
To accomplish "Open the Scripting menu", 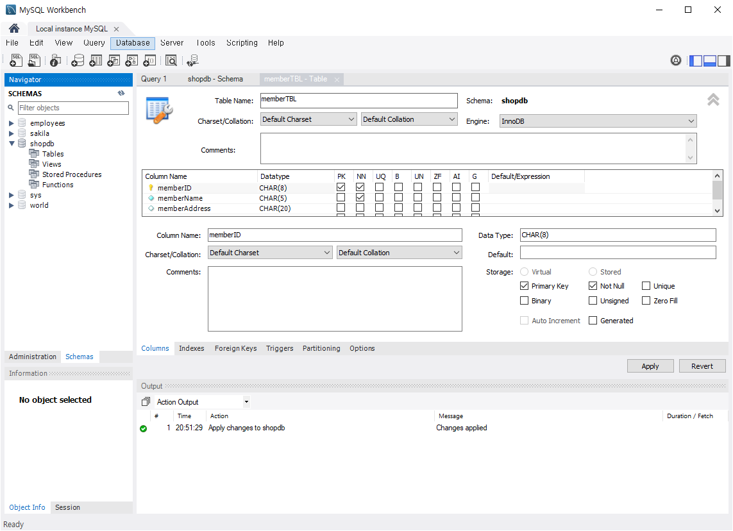I will coord(242,43).
